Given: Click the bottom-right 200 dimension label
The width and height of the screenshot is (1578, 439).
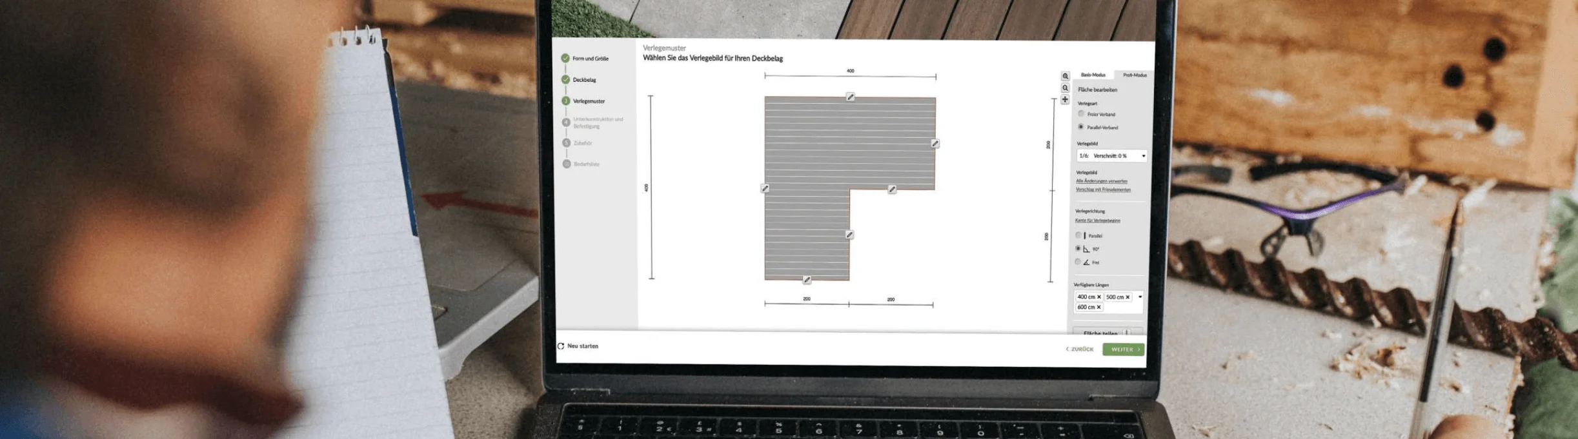Looking at the screenshot, I should (891, 300).
